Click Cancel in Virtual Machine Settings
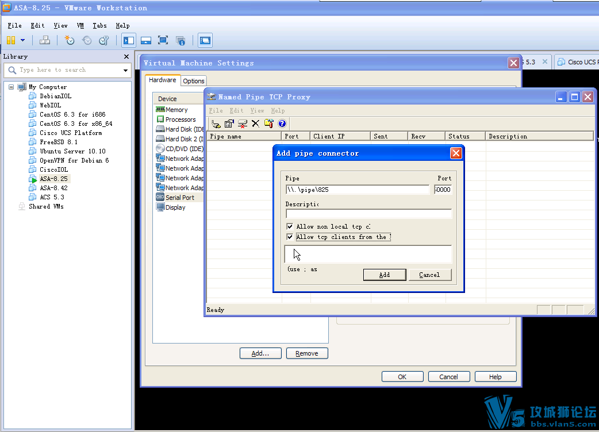The height and width of the screenshot is (432, 599). click(448, 377)
